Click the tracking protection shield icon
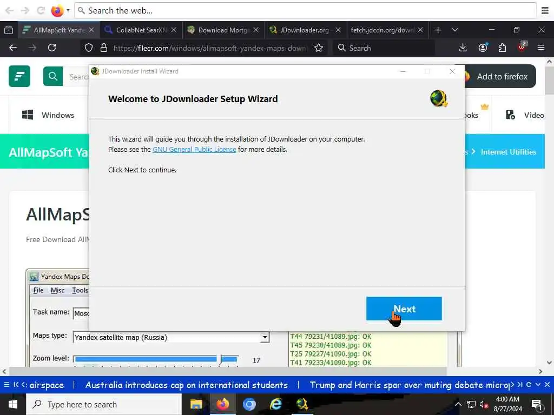Viewport: 554px width, 415px height. point(89,48)
